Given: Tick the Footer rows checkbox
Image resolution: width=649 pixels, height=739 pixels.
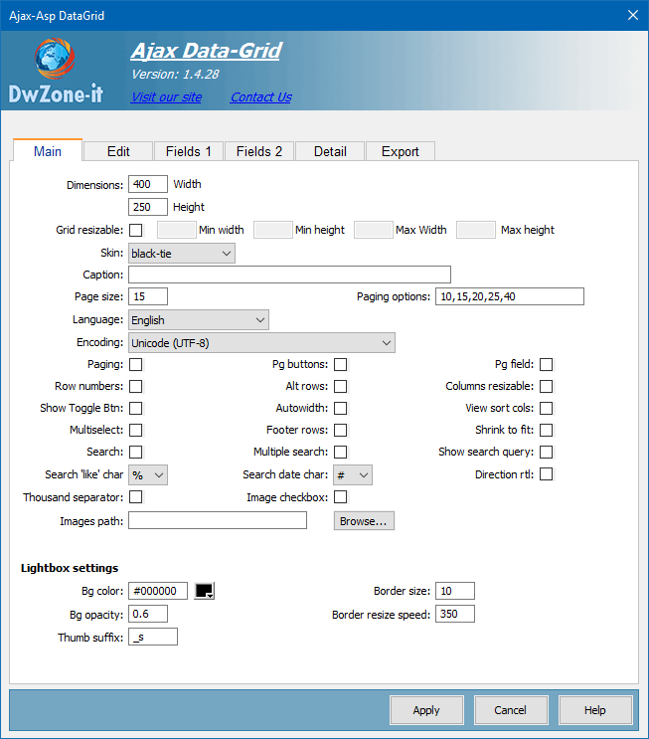Looking at the screenshot, I should point(341,430).
